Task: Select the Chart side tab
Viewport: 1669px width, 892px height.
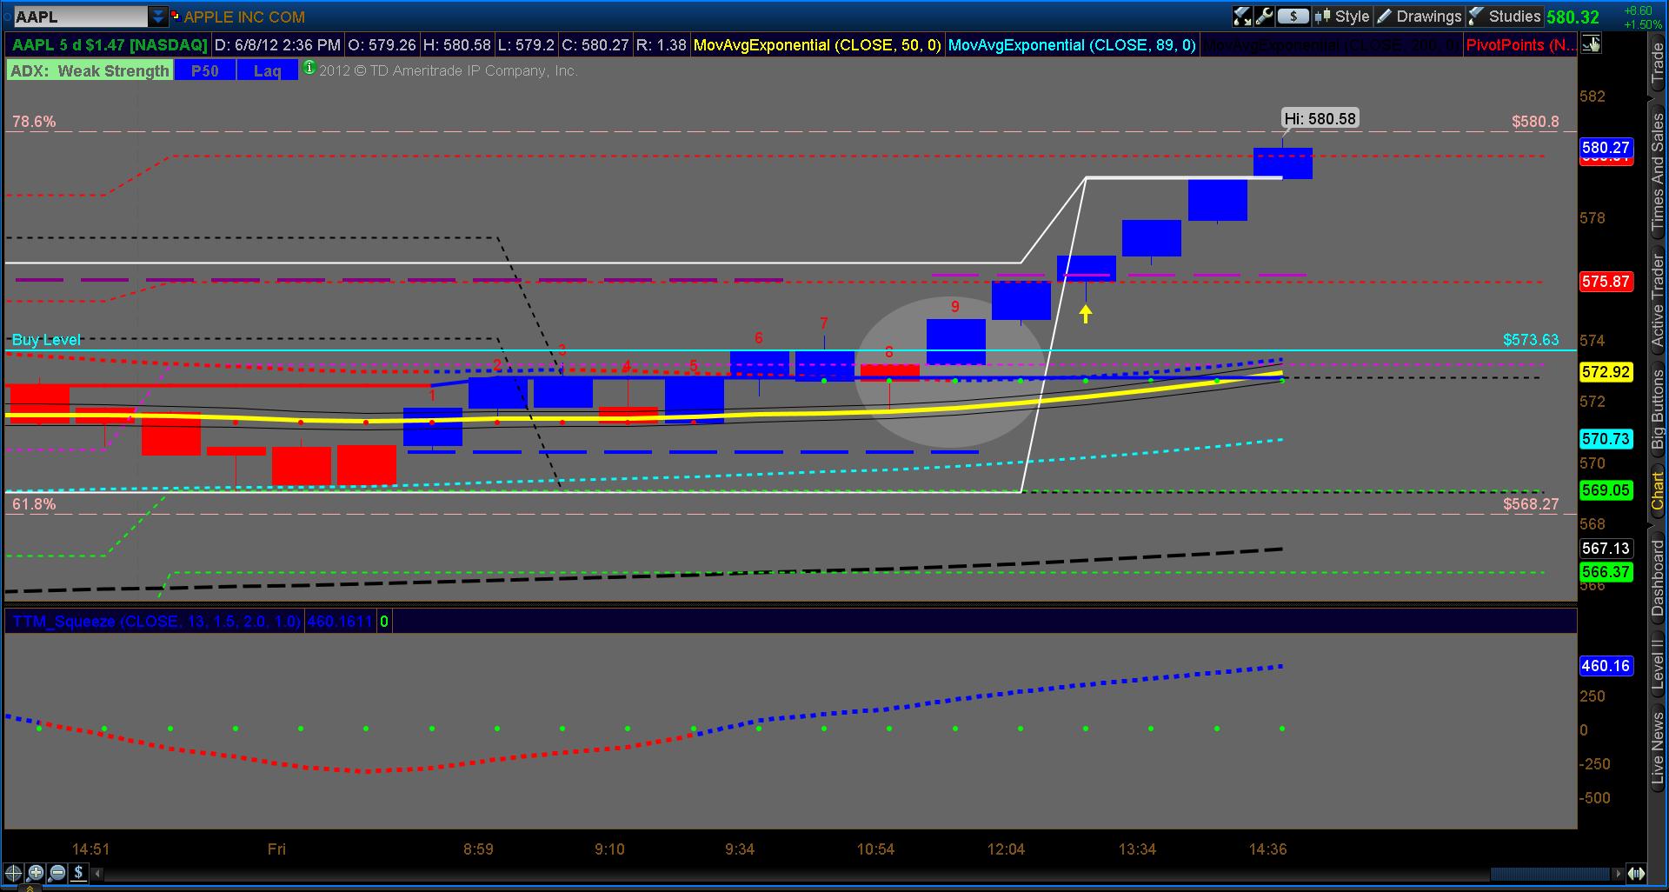Action: pyautogui.click(x=1658, y=491)
